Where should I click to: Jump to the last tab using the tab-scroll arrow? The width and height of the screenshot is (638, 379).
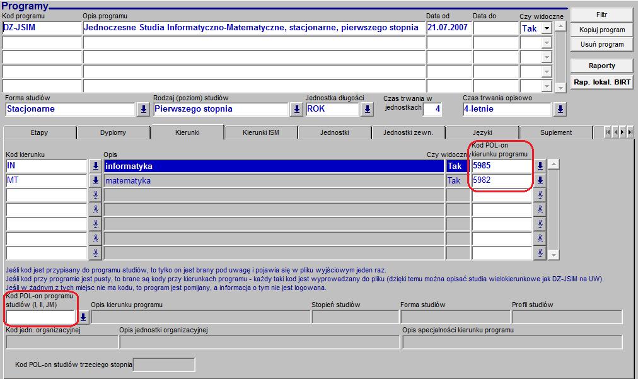[630, 132]
